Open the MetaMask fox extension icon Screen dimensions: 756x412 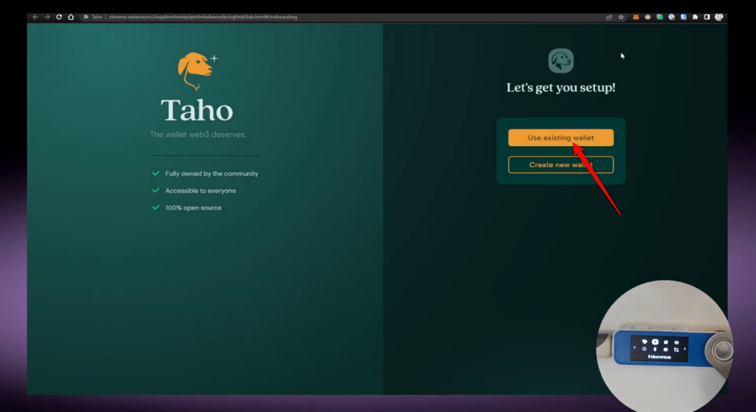pos(636,17)
